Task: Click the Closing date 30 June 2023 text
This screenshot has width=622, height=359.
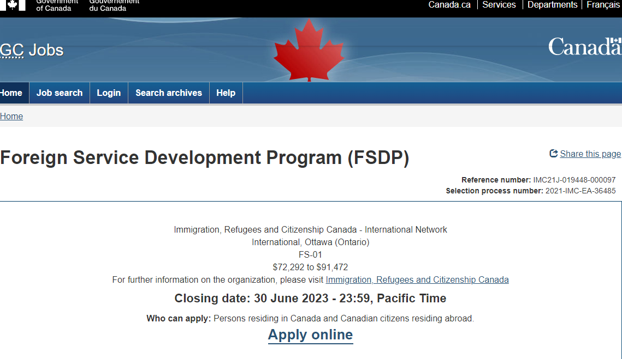Action: tap(310, 298)
